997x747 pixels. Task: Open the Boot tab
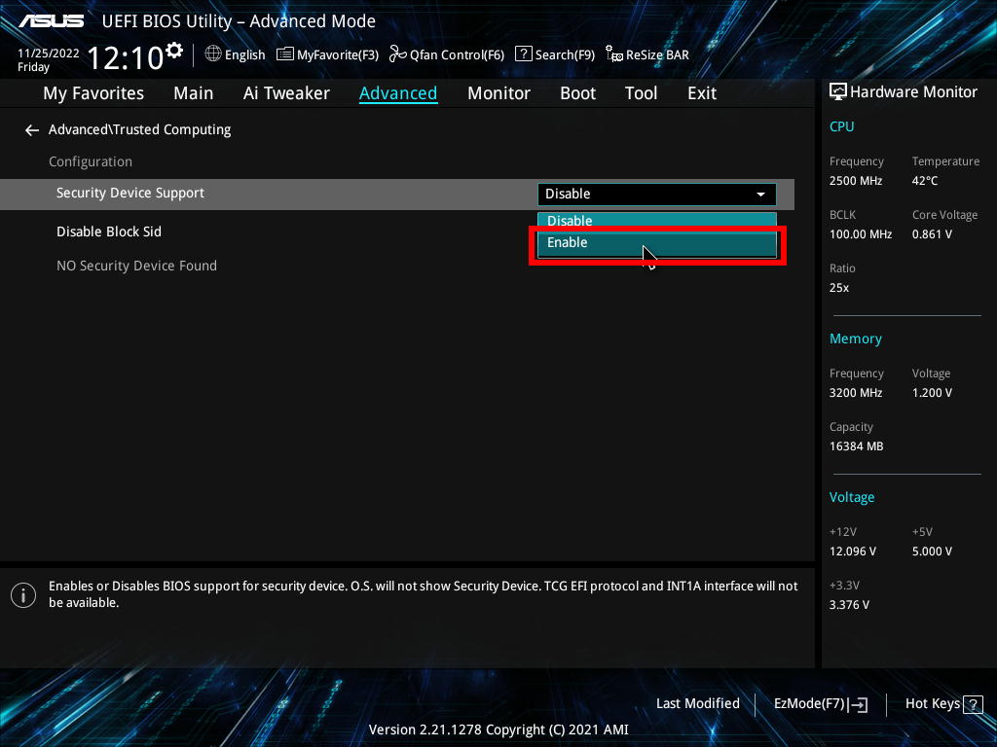coord(577,93)
